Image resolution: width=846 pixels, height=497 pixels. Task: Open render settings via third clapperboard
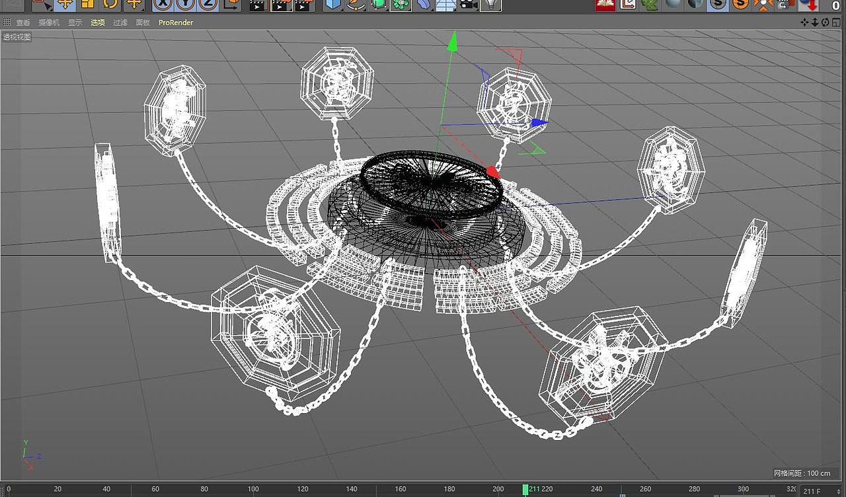(x=303, y=5)
